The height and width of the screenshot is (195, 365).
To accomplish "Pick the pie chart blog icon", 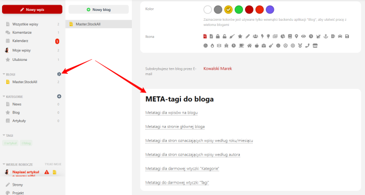I will coord(283,36).
